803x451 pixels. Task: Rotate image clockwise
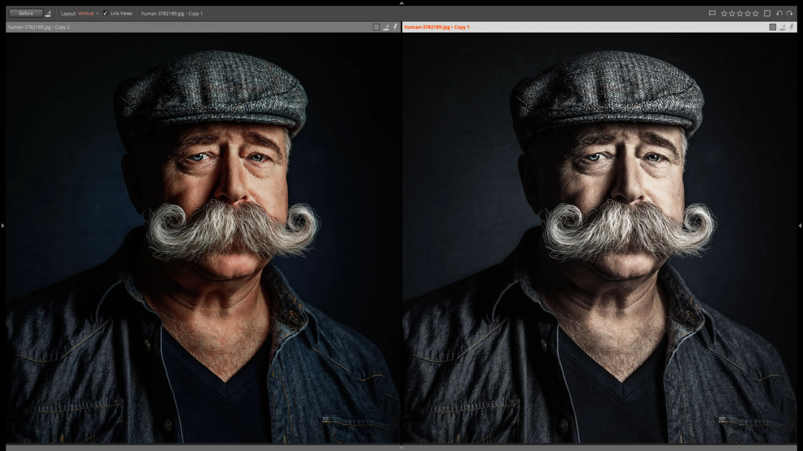point(790,13)
